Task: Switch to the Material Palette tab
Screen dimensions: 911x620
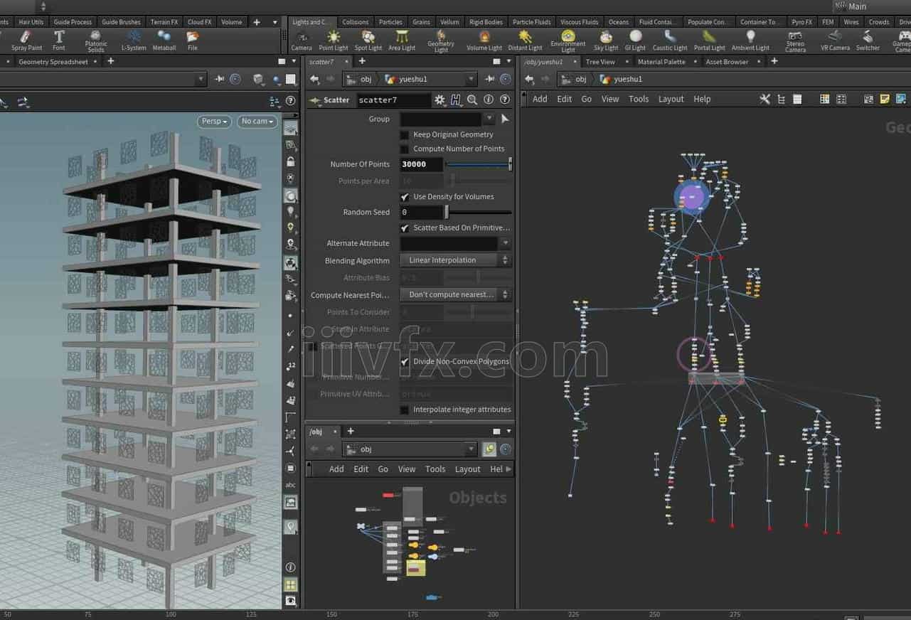Action: click(661, 62)
